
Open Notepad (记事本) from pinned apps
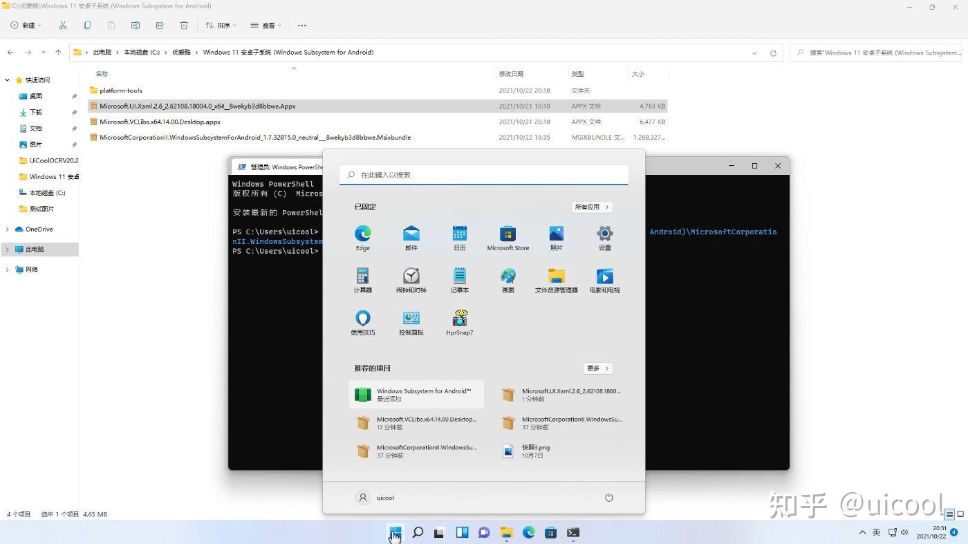point(460,280)
